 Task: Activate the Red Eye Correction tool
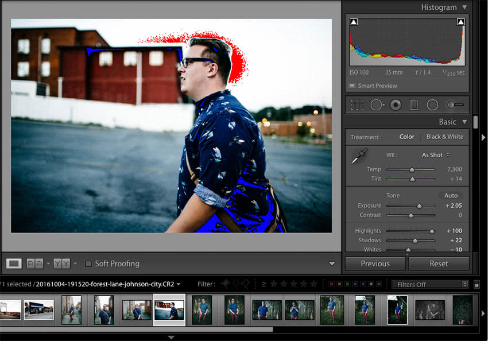click(x=395, y=105)
